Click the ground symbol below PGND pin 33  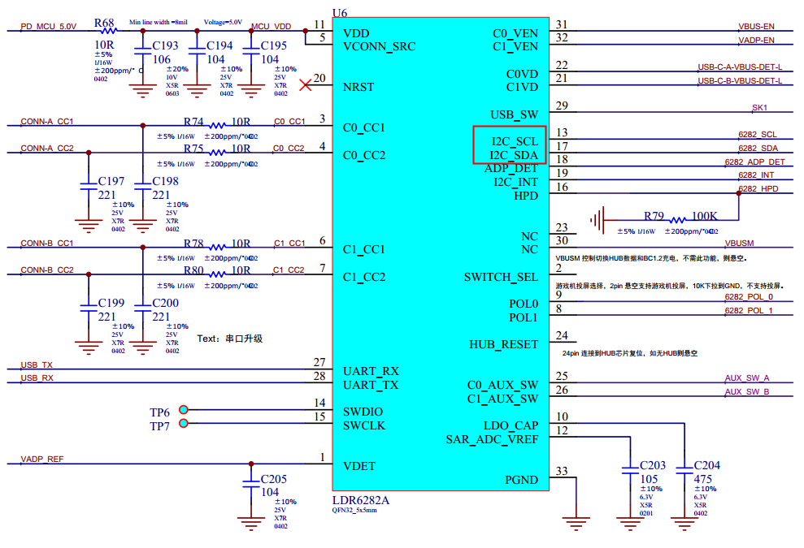[x=576, y=518]
